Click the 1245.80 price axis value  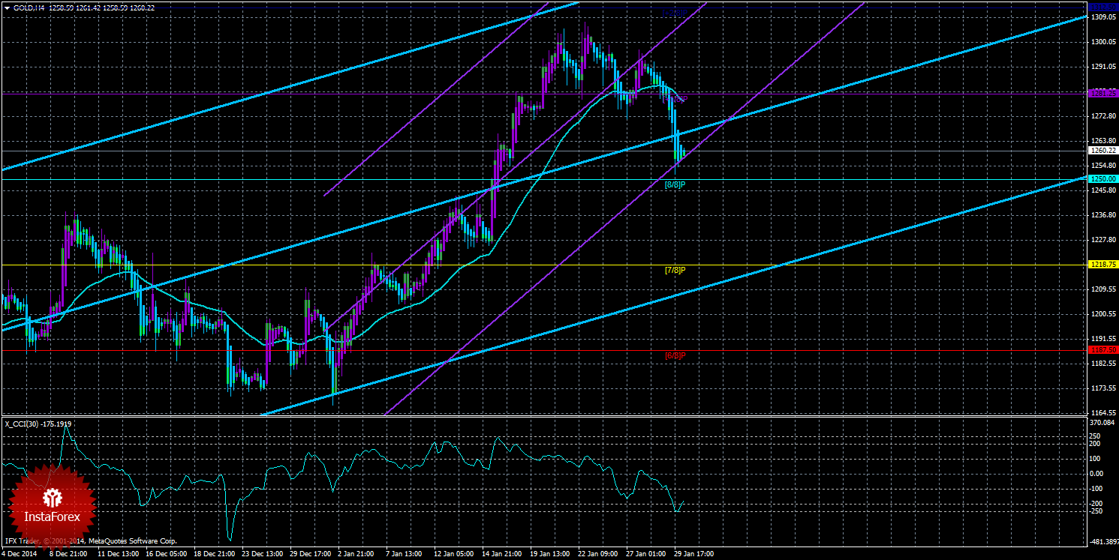[1103, 190]
